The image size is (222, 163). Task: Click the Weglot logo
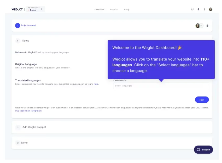pos(17,9)
